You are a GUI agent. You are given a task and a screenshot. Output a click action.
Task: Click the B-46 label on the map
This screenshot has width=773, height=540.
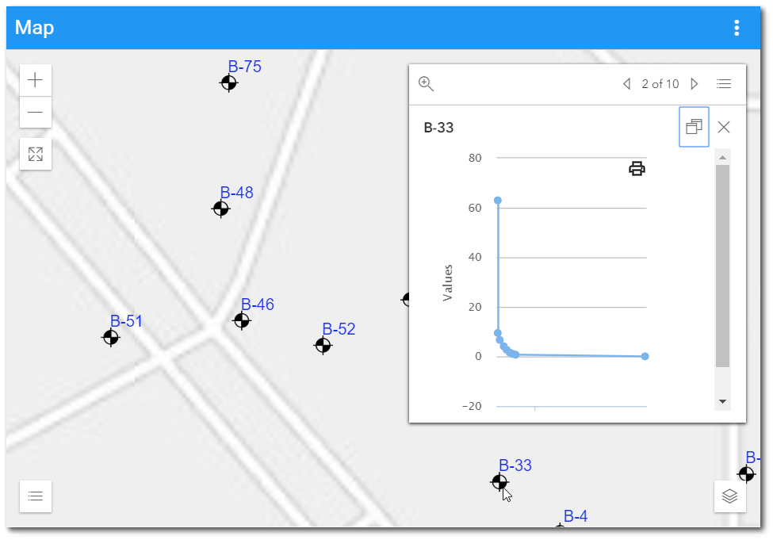[258, 304]
